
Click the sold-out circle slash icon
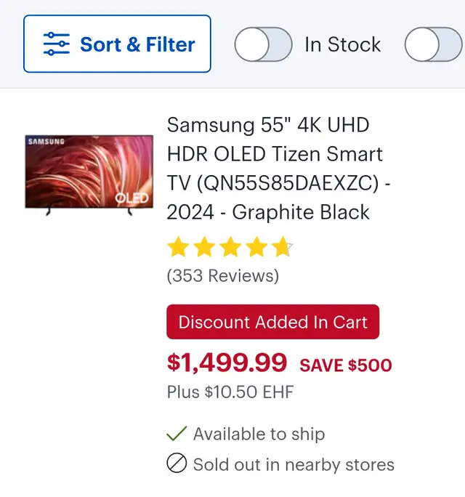177,463
